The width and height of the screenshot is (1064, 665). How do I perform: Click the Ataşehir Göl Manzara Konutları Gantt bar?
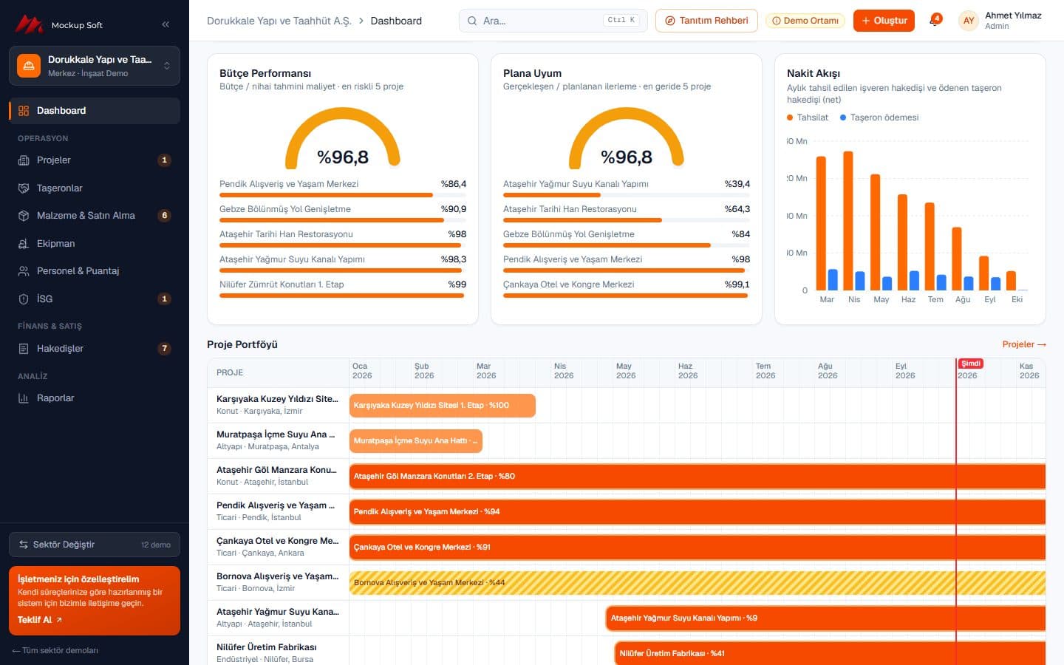coord(698,477)
